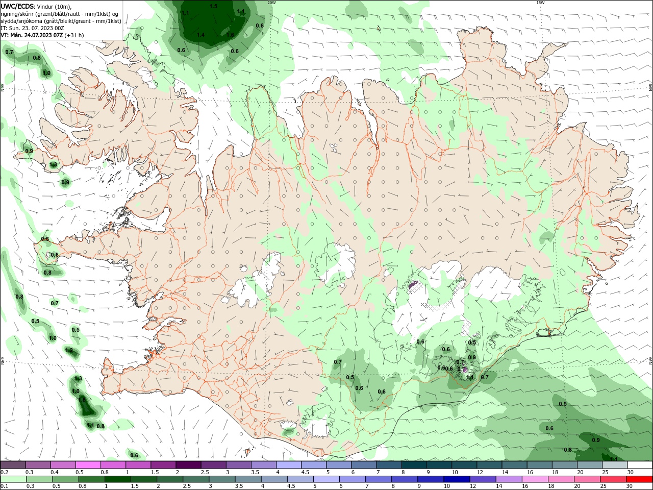Image resolution: width=653 pixels, height=490 pixels.
Task: Select the white 30 swatch in top legend row
Action: pos(640,465)
